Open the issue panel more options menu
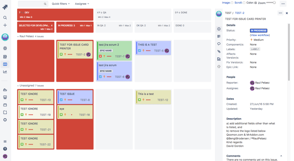The height and width of the screenshot is (161, 294). pyautogui.click(x=280, y=13)
